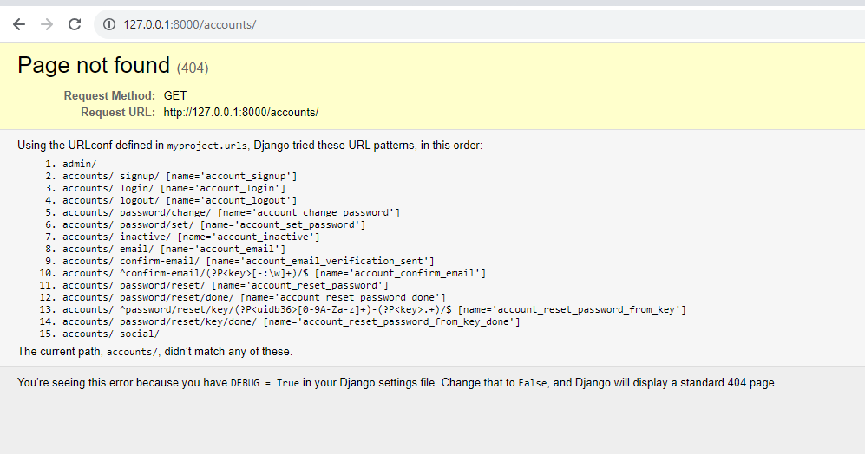Reload the current page
The width and height of the screenshot is (865, 454).
point(75,24)
